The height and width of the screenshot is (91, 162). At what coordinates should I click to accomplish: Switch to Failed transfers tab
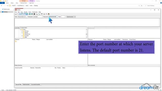26,84
